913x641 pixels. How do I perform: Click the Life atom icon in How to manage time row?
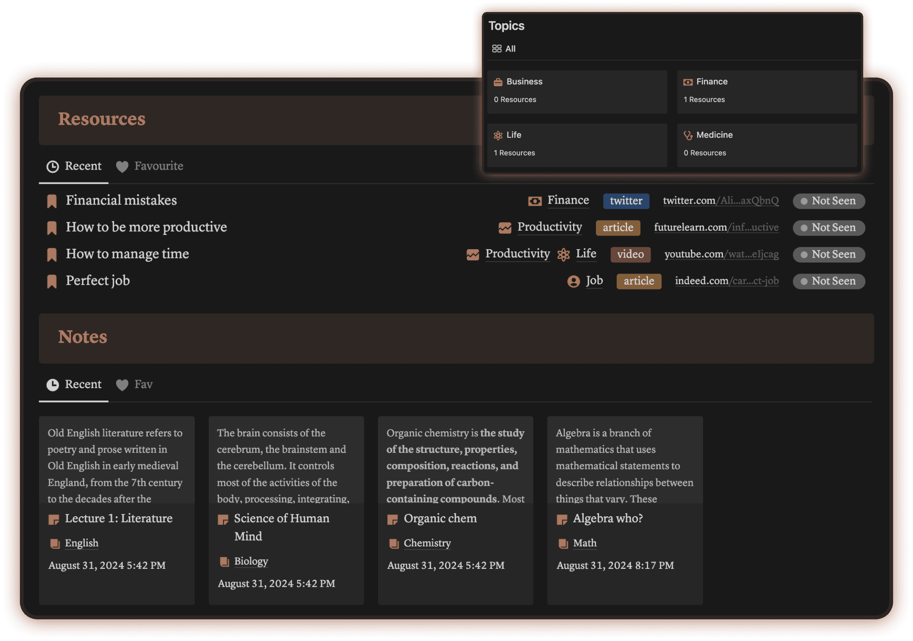pos(564,255)
